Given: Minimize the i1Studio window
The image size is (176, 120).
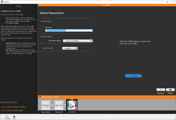Looking at the screenshot, I should click(x=157, y=2).
